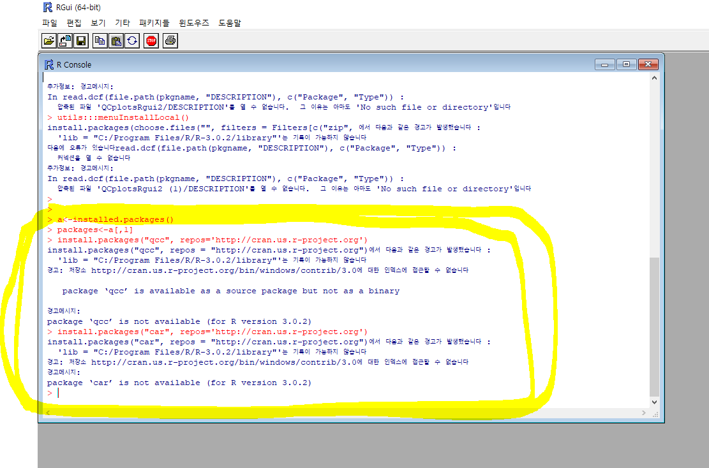Click the Paste toolbar icon

pyautogui.click(x=116, y=41)
